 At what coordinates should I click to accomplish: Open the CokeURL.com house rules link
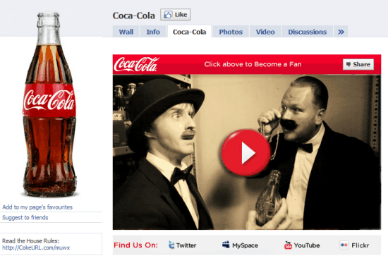(36, 247)
